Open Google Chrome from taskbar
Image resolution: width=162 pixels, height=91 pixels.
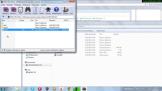69,89
